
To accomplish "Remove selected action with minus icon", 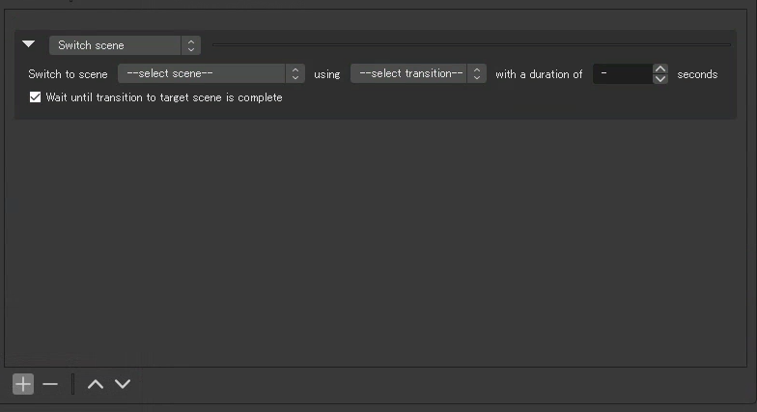I will click(50, 384).
